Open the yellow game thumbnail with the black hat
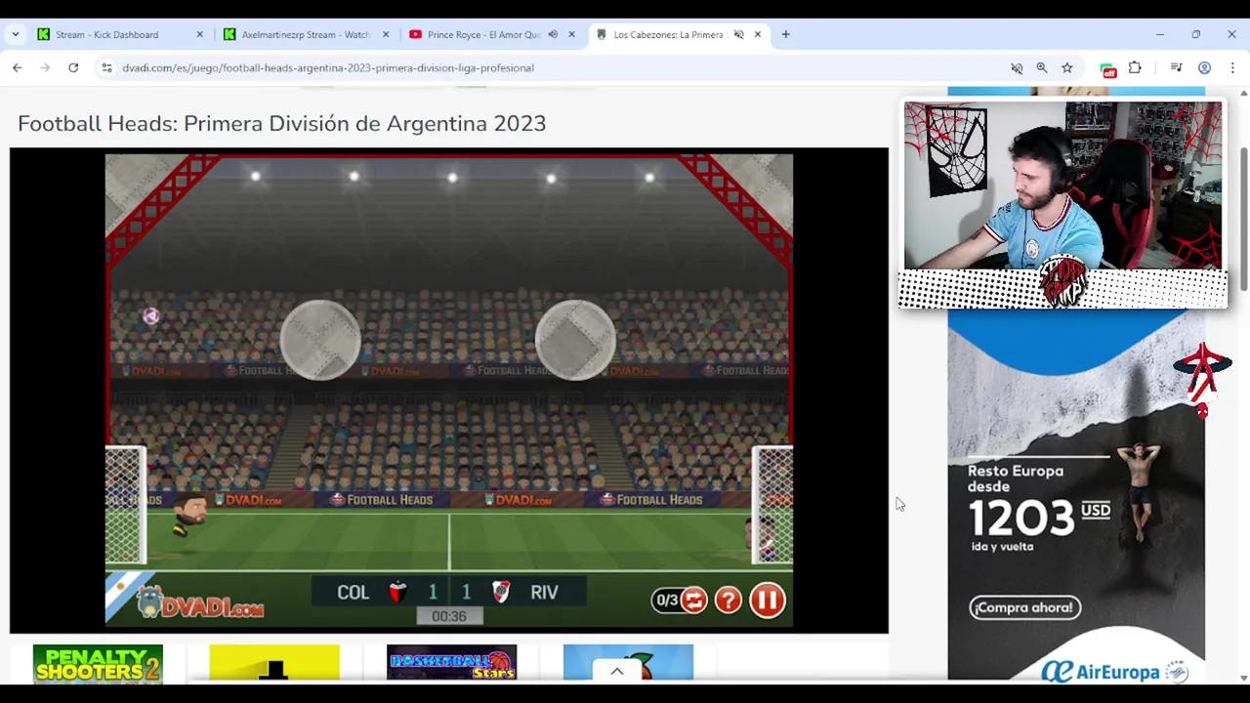This screenshot has height=703, width=1250. (x=274, y=662)
